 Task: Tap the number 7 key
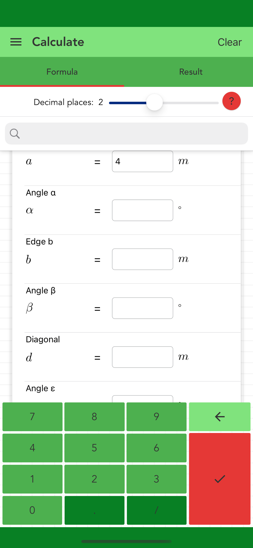tap(32, 416)
